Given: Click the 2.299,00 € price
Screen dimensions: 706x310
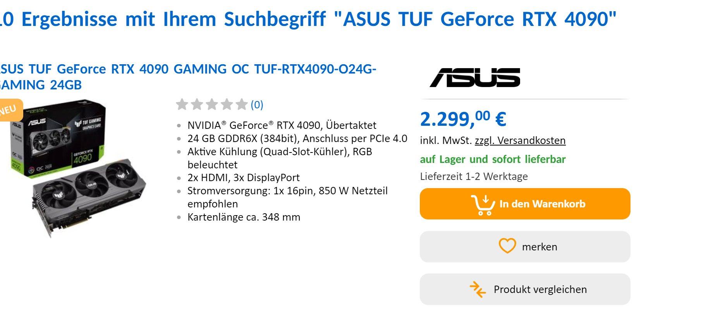Looking at the screenshot, I should pos(463,118).
